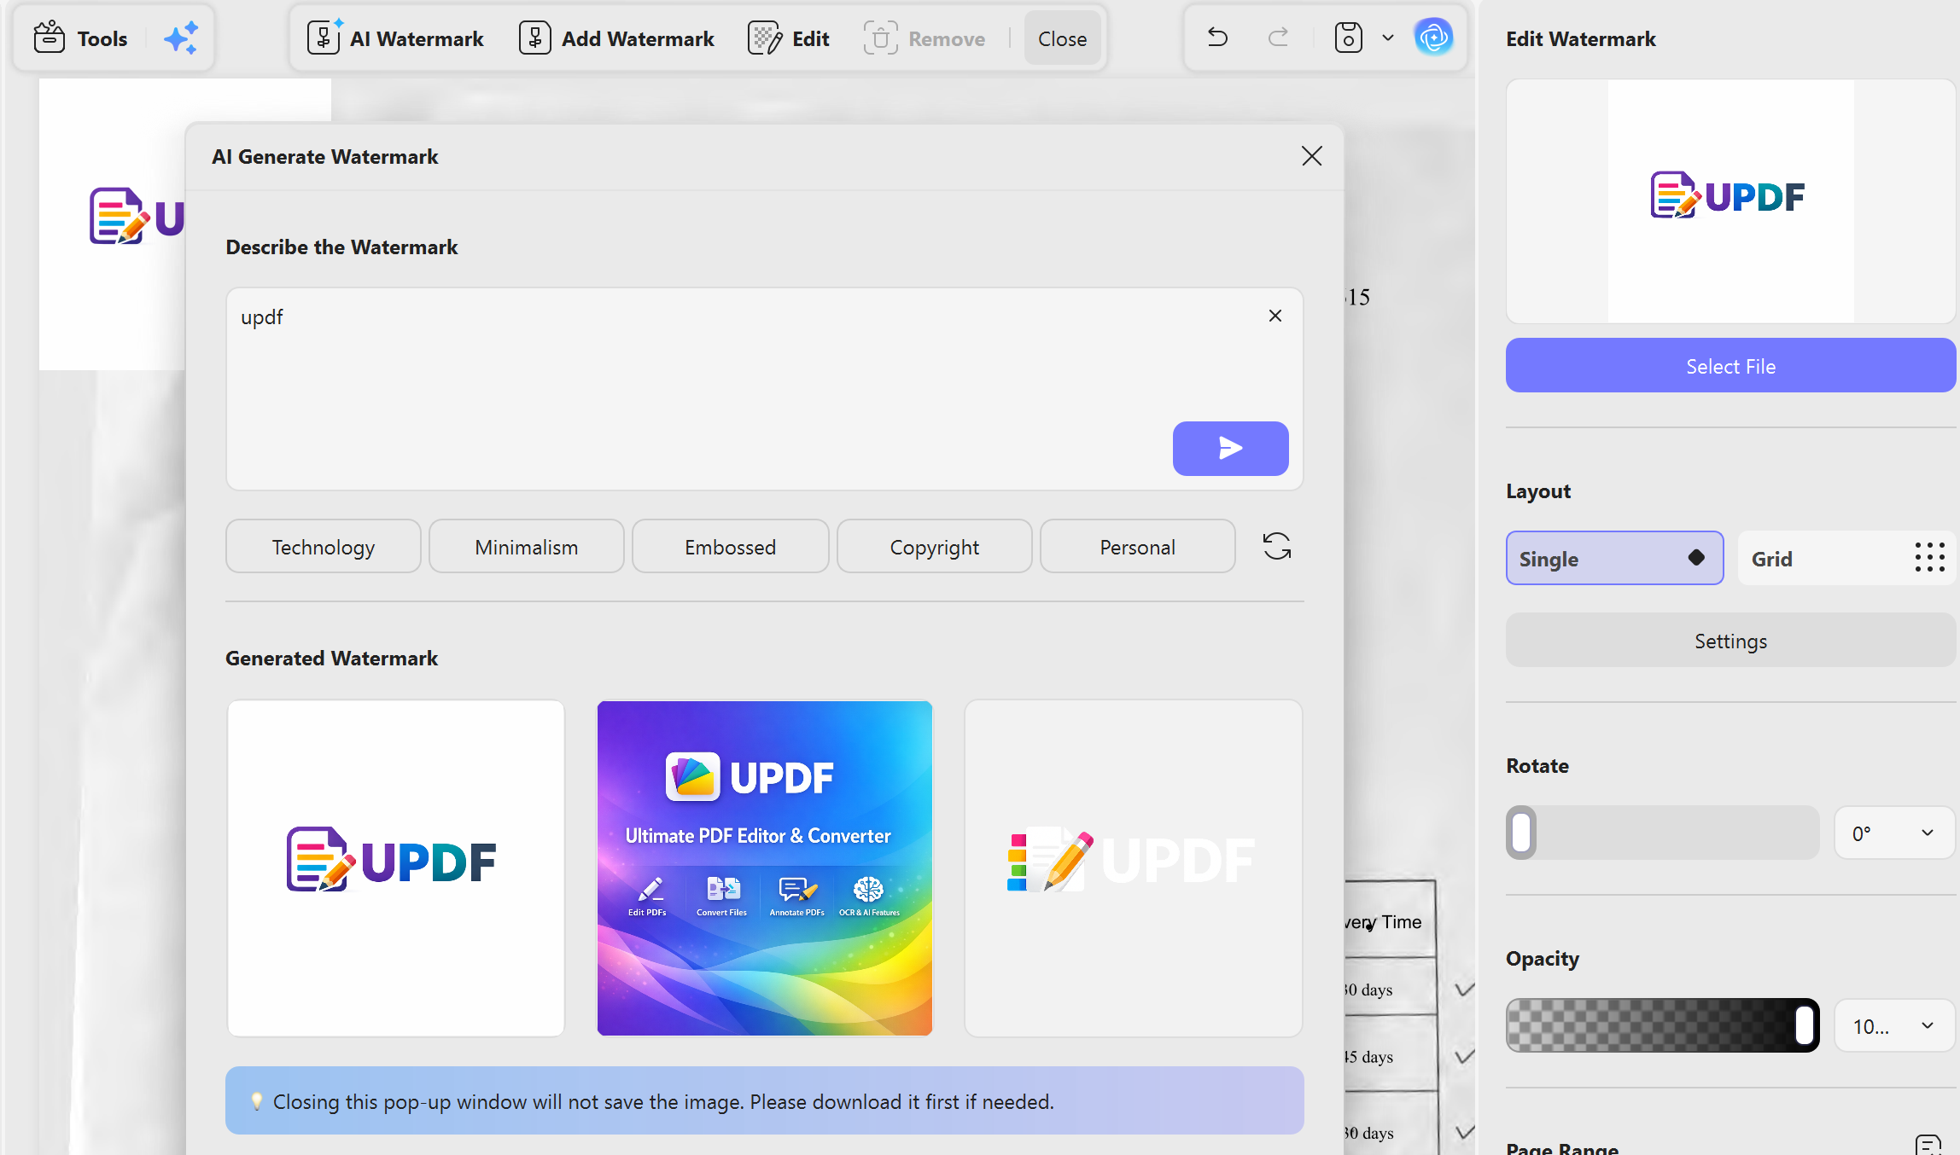The image size is (1960, 1155).
Task: Click the Opacity slider handle
Action: pyautogui.click(x=1804, y=1025)
